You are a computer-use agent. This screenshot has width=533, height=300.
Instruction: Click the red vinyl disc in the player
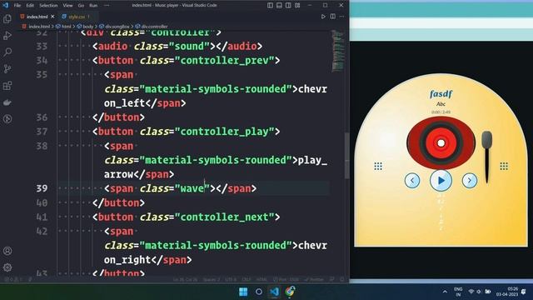(441, 142)
